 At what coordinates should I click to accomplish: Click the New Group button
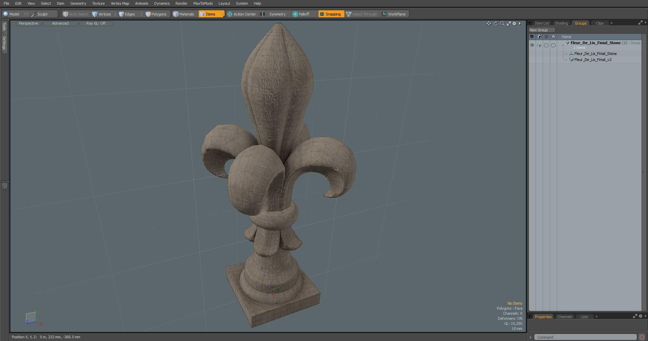[x=542, y=30]
